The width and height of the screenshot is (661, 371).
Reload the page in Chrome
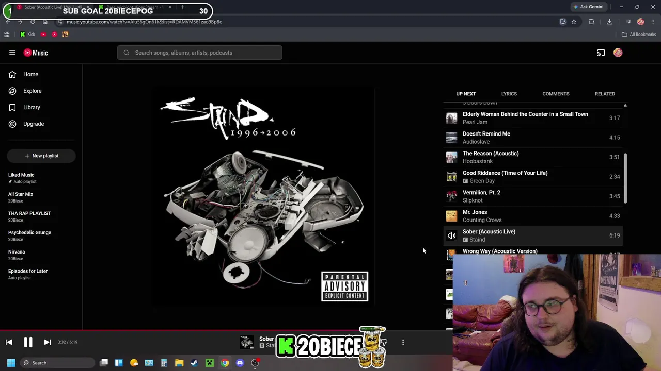click(33, 22)
